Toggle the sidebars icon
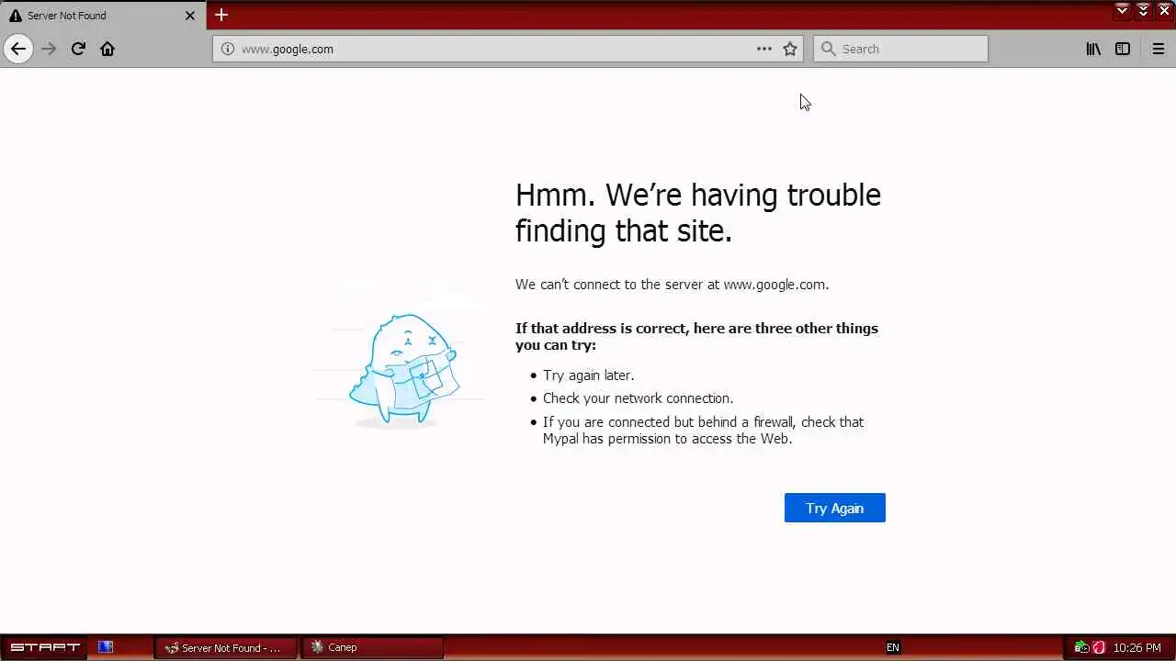The height and width of the screenshot is (661, 1176). [x=1123, y=49]
